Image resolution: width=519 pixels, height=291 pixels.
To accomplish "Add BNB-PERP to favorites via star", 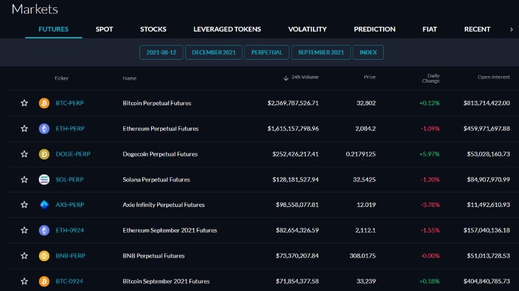I will [24, 256].
